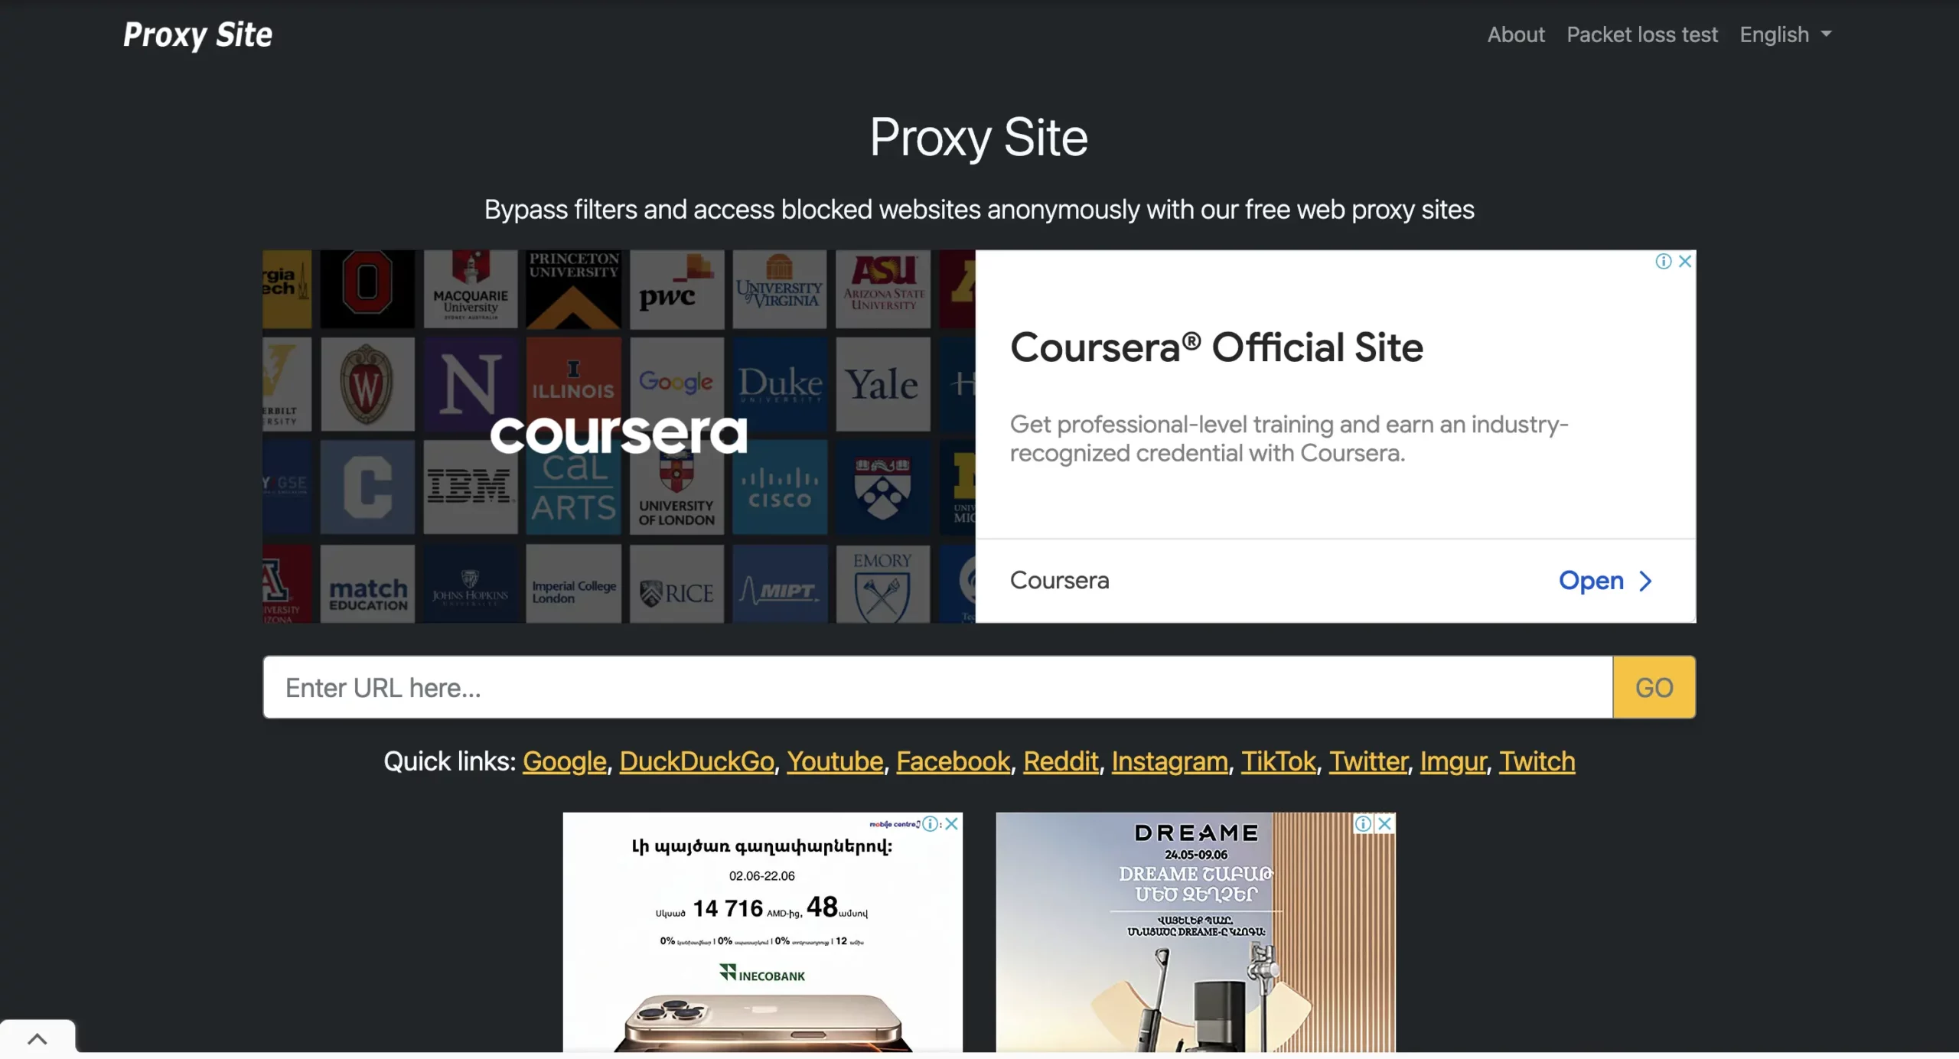Click the Macquarie University tile in Coursera ad
This screenshot has width=1959, height=1059.
470,288
